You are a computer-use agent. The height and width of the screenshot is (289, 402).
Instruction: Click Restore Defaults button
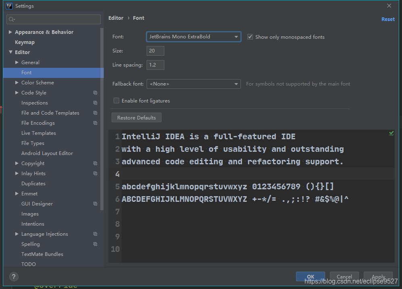(137, 117)
